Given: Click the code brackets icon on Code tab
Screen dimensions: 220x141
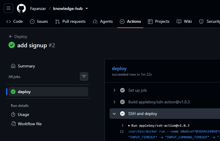Looking at the screenshot, I should click(x=8, y=22).
